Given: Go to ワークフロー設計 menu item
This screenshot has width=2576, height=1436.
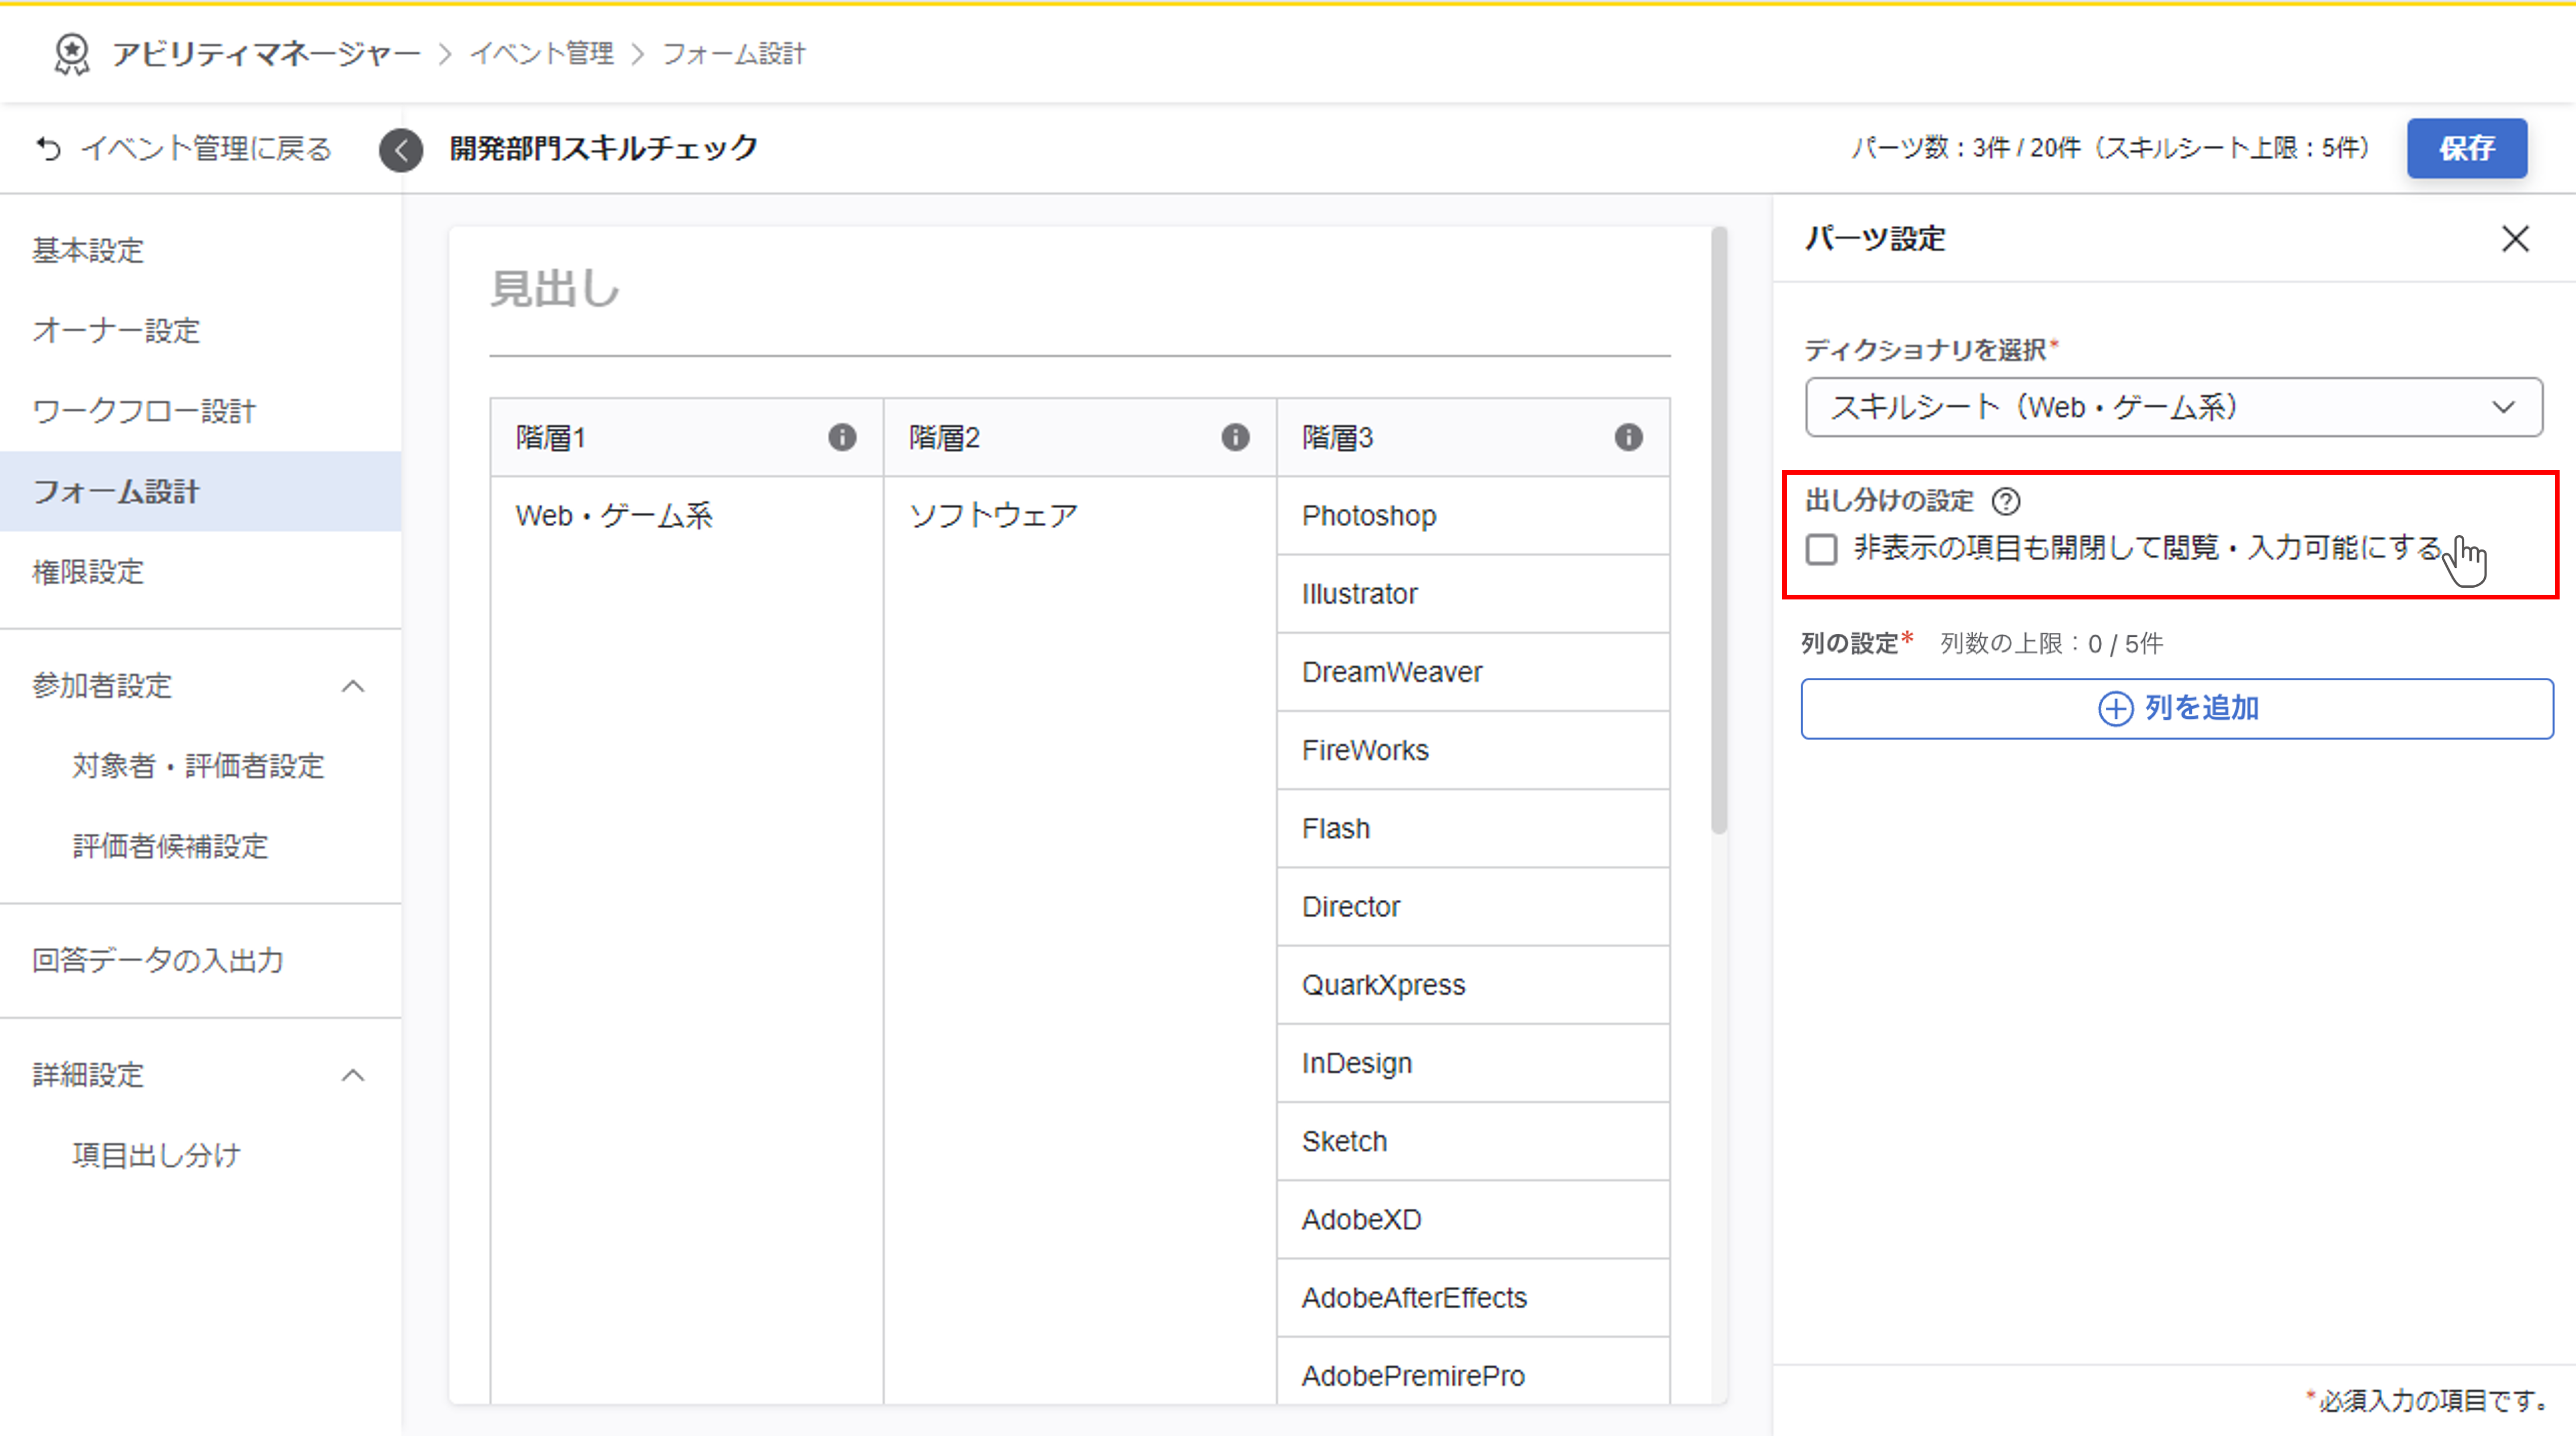Looking at the screenshot, I should click(x=144, y=411).
